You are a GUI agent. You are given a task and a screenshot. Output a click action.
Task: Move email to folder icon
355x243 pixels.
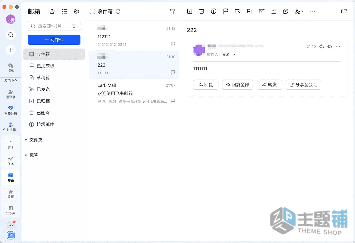pyautogui.click(x=250, y=11)
